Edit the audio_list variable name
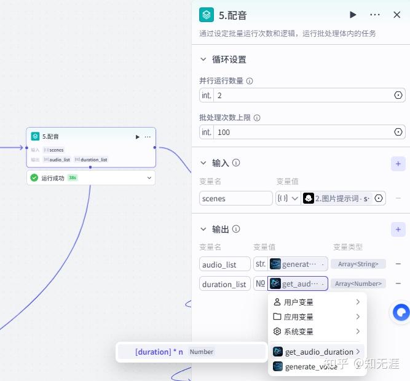 [224, 264]
